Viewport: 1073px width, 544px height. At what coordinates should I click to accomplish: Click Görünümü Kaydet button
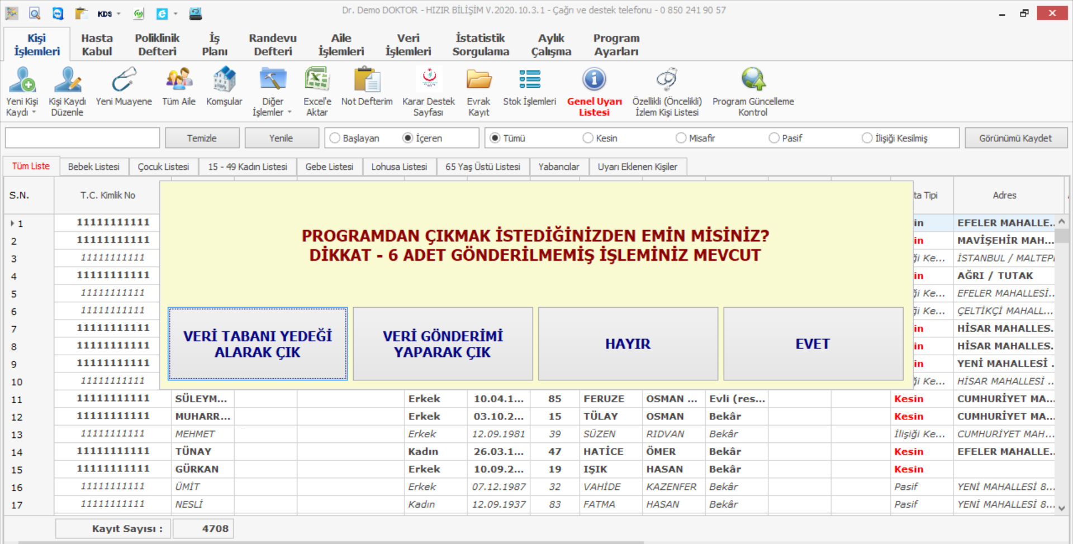click(1015, 138)
